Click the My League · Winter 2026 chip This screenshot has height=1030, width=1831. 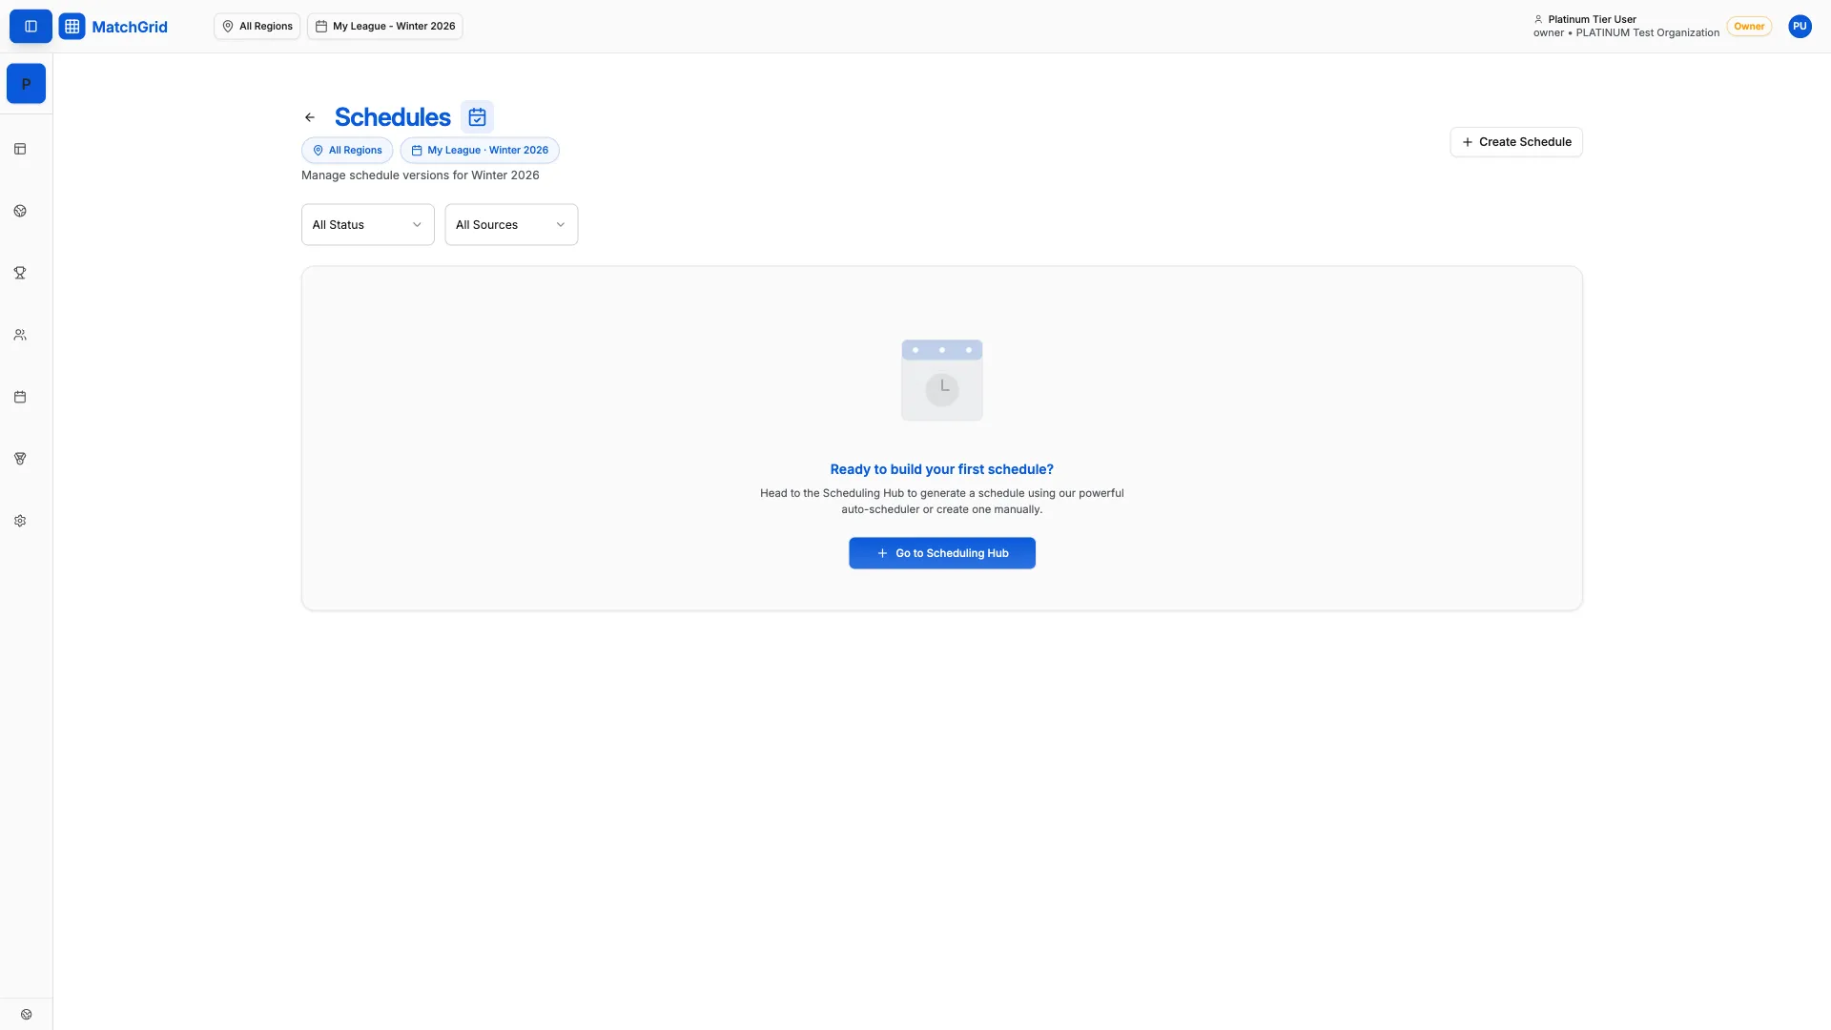pos(479,151)
